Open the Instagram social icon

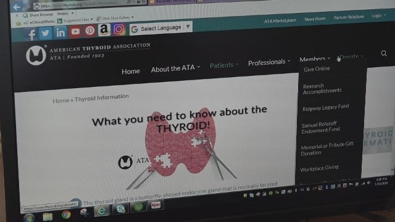click(x=119, y=29)
